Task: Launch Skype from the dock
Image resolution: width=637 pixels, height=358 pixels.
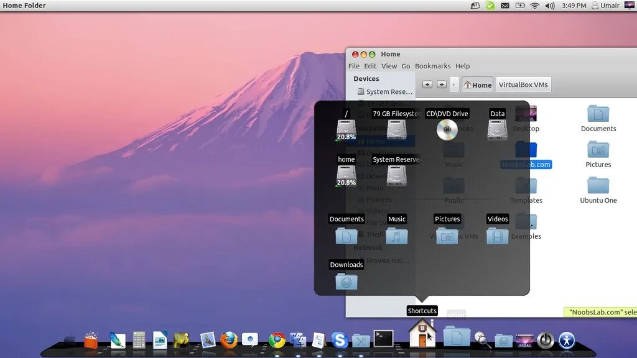Action: [340, 340]
